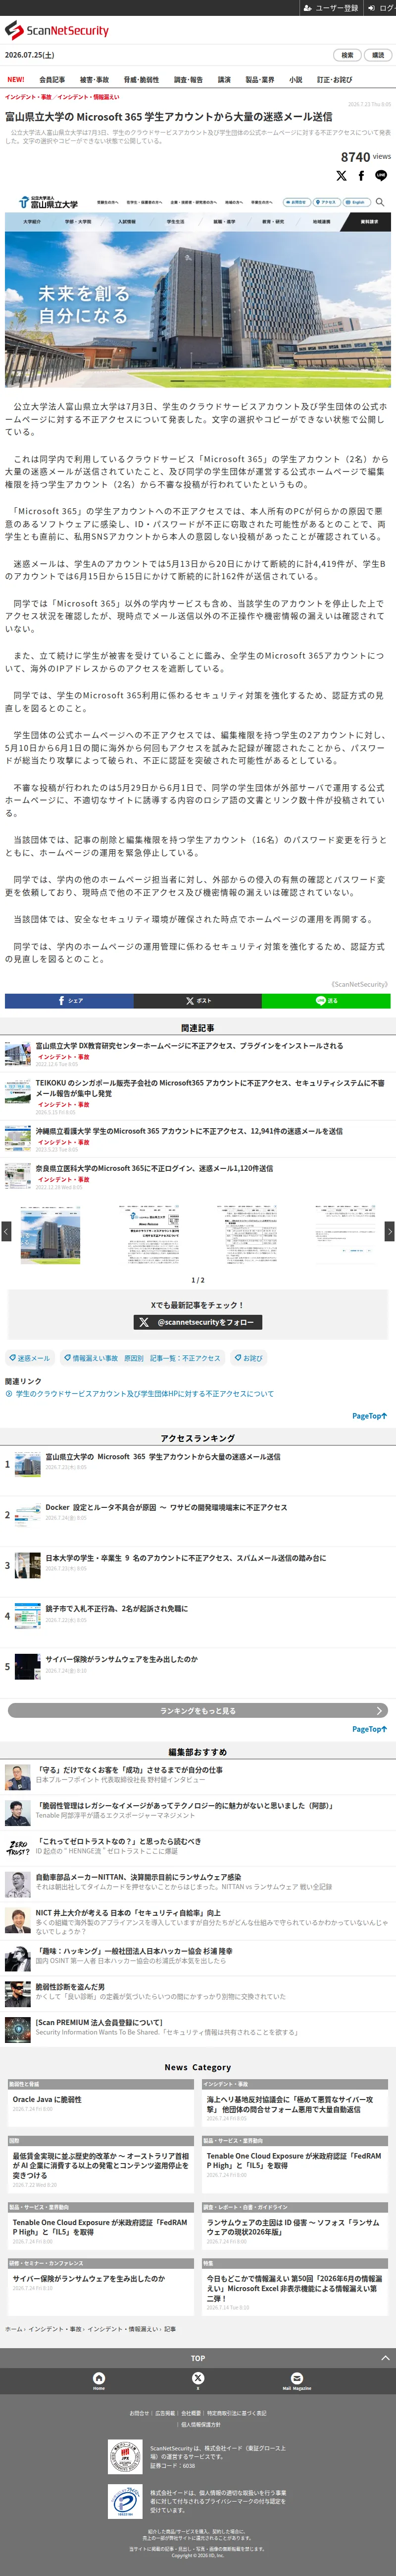Open ranking item about サイバー保険 ransomware
Image resolution: width=396 pixels, height=2576 pixels.
pos(121,1659)
